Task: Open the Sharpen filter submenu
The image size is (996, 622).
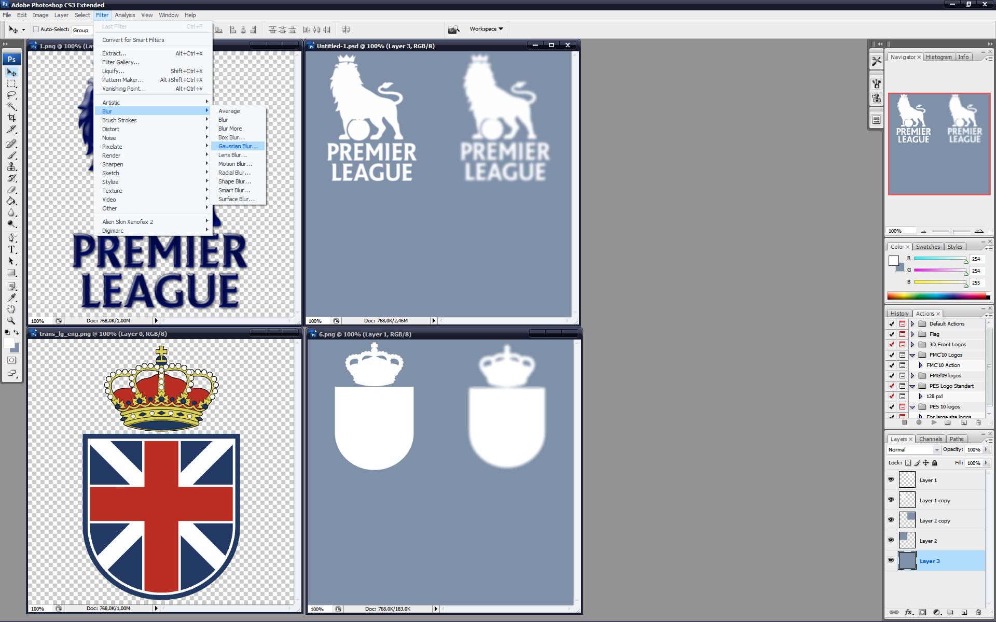Action: pyautogui.click(x=153, y=164)
